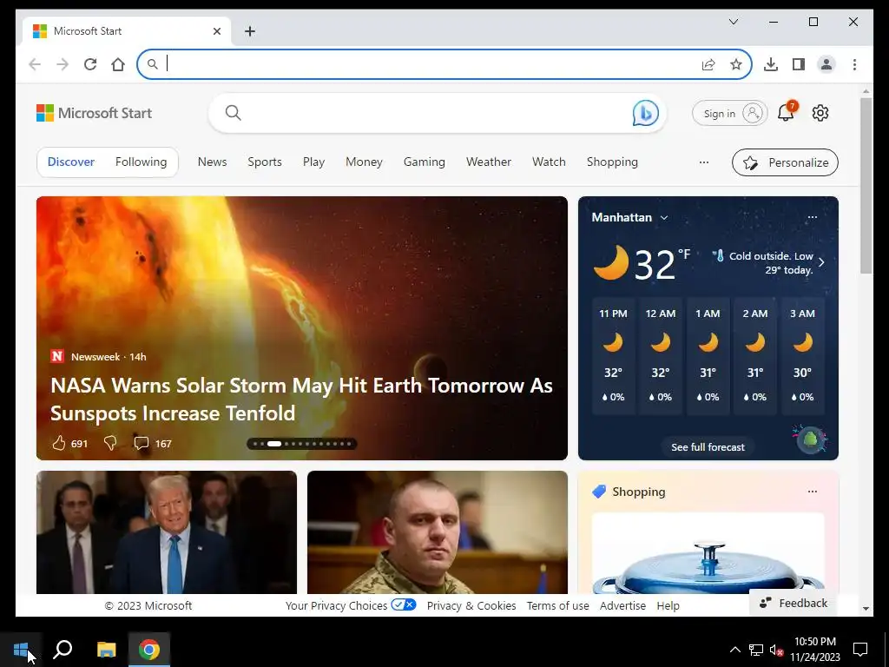Open Microsoft Start settings gear

coord(820,113)
